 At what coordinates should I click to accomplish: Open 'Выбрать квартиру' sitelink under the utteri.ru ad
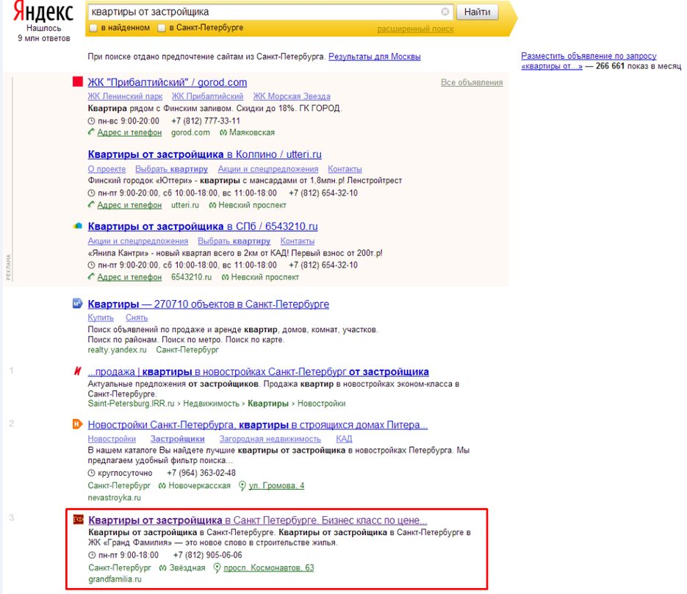171,169
